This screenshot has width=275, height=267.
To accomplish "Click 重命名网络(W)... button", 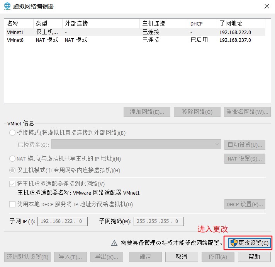I will point(247,112).
